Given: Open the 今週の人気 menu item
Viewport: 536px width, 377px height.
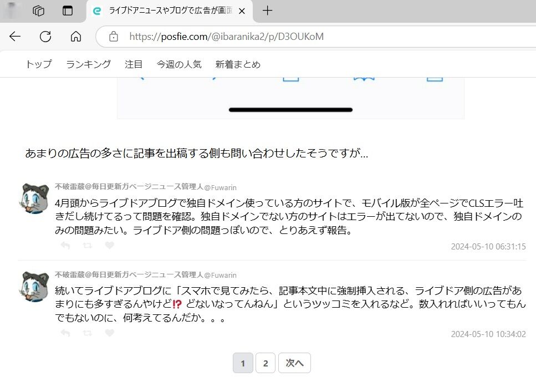Looking at the screenshot, I should [179, 64].
